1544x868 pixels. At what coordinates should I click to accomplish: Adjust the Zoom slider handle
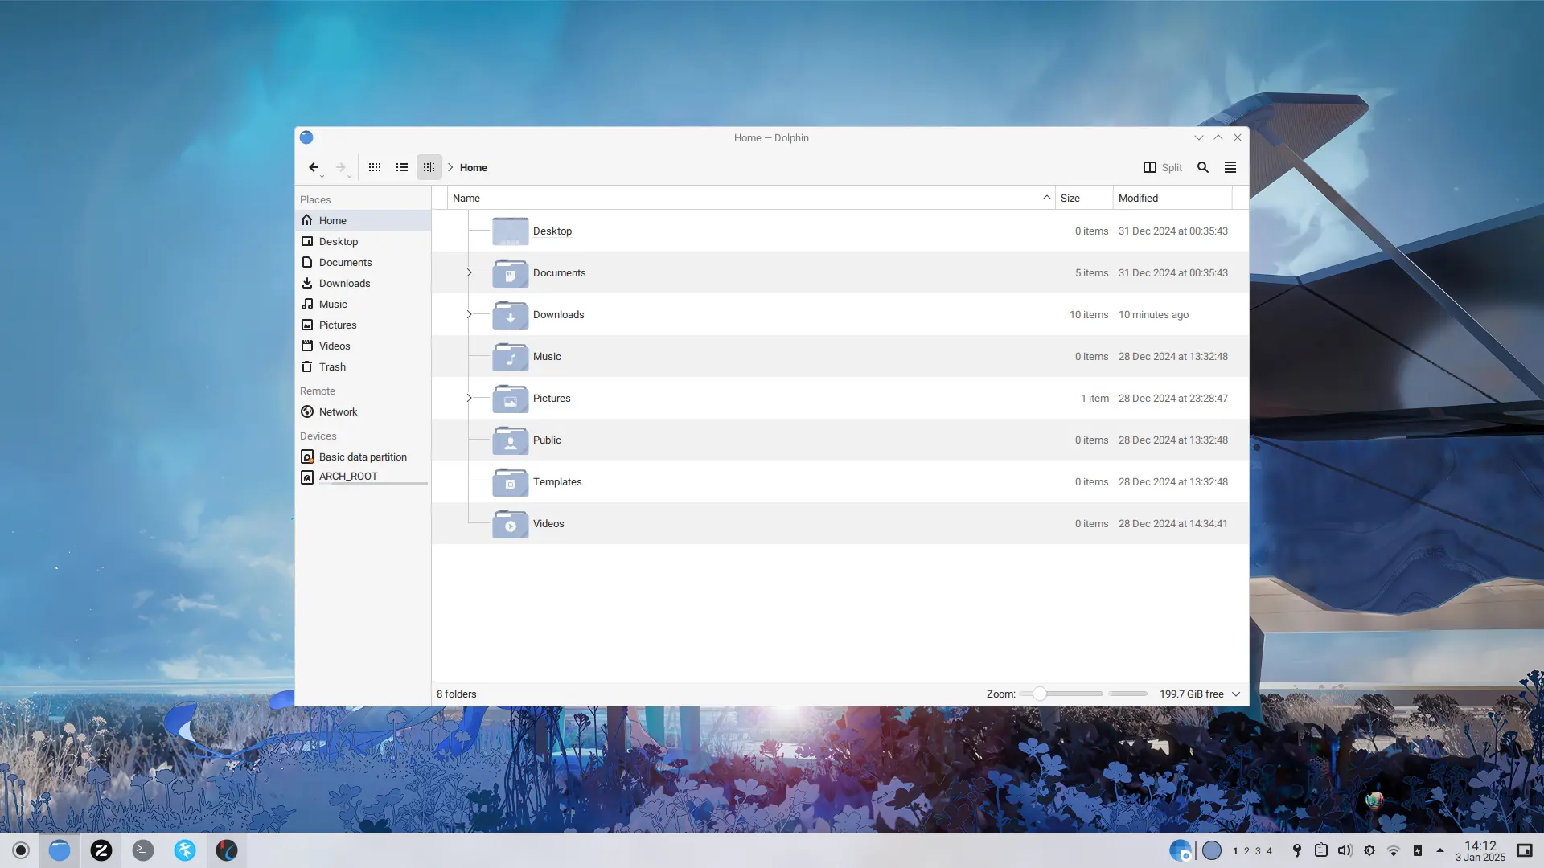(x=1040, y=694)
